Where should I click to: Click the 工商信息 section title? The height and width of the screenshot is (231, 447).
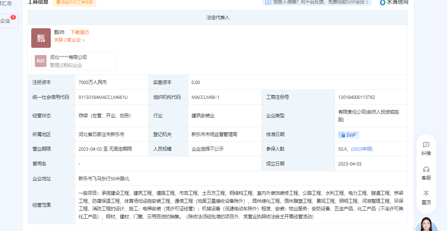pyautogui.click(x=38, y=2)
